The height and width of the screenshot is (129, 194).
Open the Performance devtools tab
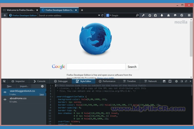(107, 81)
